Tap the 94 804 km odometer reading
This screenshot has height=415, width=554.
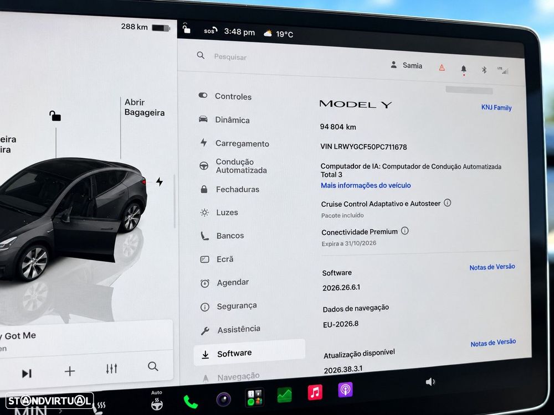pos(338,127)
